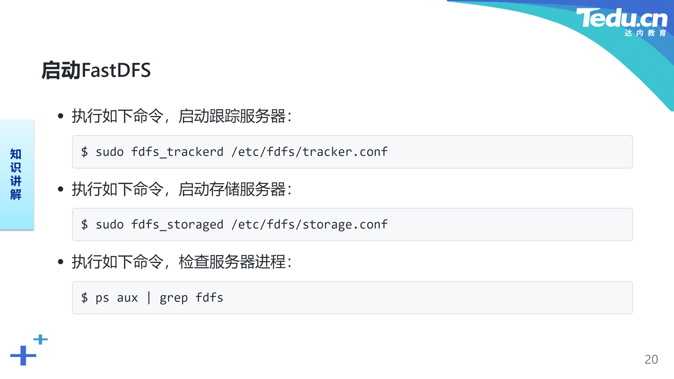
Task: Click the dollar prompt in tracker command
Action: pyautogui.click(x=84, y=152)
